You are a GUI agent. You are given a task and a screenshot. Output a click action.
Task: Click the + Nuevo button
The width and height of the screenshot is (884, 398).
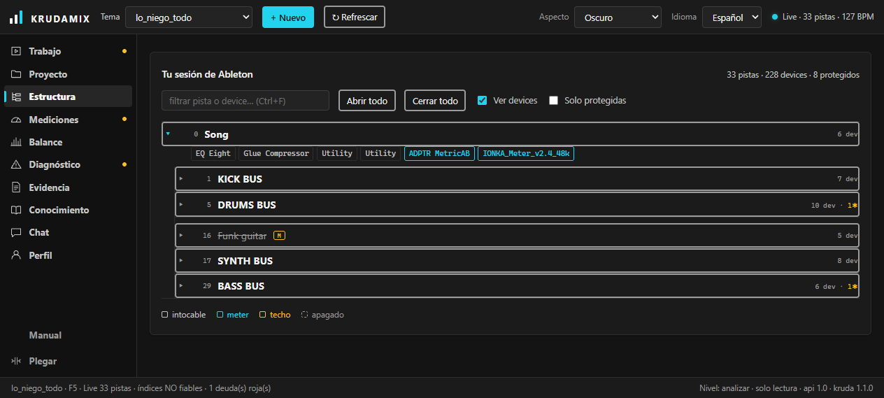point(288,17)
